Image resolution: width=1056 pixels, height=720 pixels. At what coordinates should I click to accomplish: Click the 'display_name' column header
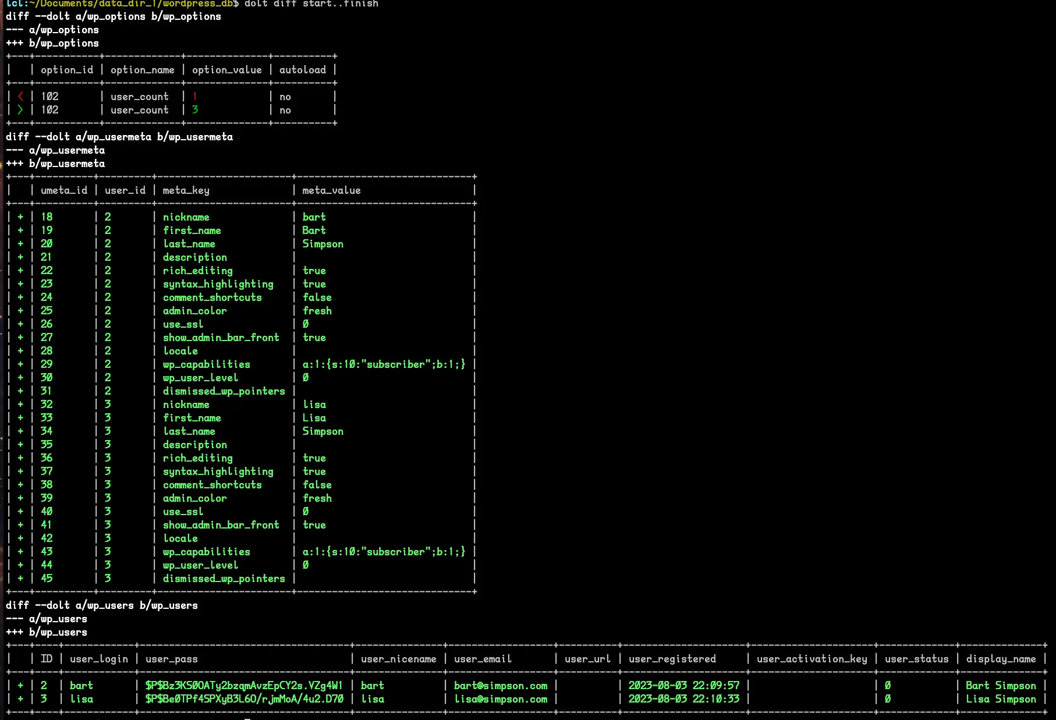1001,659
